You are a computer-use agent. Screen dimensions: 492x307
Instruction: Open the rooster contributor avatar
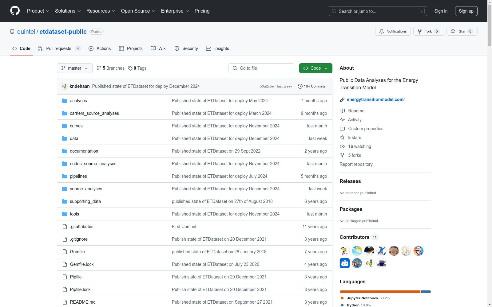369,263
